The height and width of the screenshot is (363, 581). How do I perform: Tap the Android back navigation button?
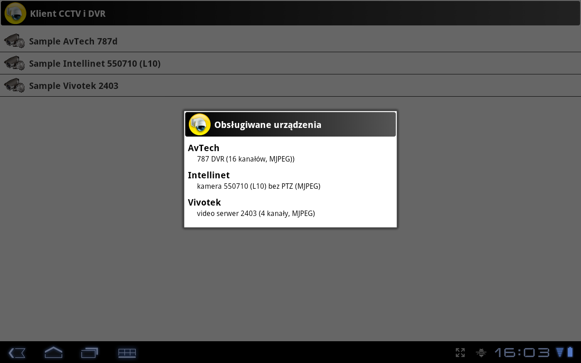click(17, 353)
